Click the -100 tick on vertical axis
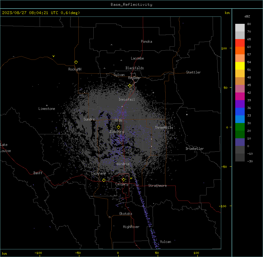The image size is (263, 257). pyautogui.click(x=223, y=206)
